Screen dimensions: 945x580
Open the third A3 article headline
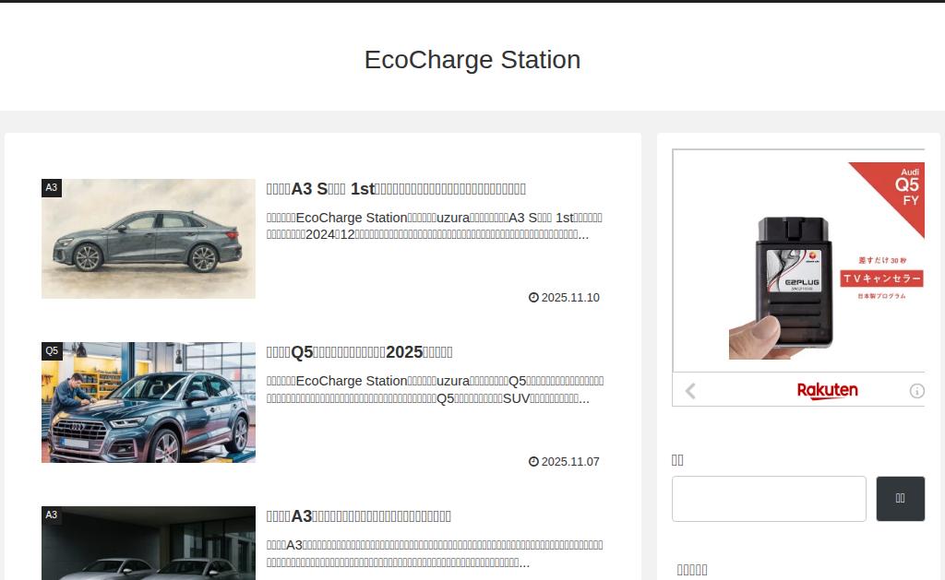[x=359, y=515]
